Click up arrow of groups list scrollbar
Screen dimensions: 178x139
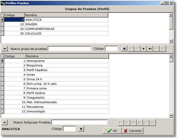(171, 15)
